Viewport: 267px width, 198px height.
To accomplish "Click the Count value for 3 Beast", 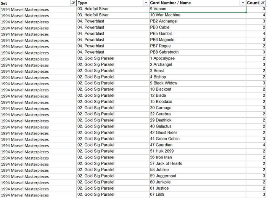I will (x=256, y=71).
